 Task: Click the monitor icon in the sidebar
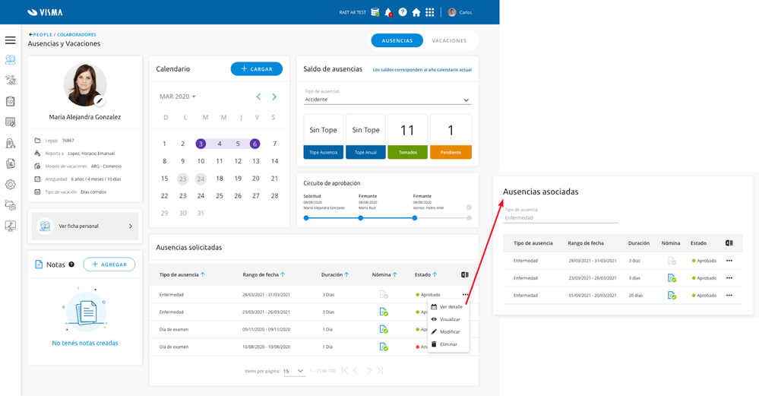click(x=10, y=226)
